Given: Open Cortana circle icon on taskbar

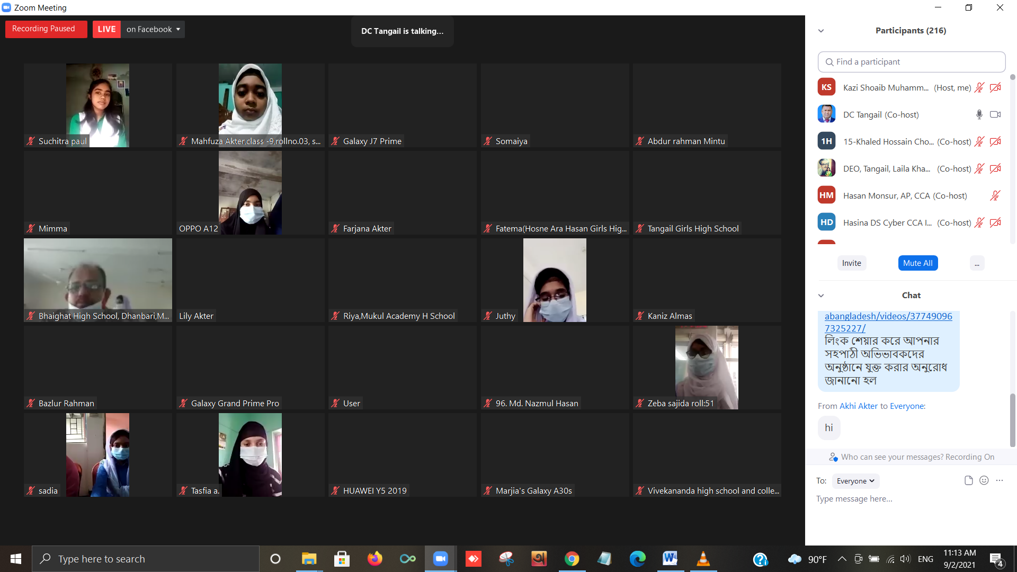Looking at the screenshot, I should point(275,559).
